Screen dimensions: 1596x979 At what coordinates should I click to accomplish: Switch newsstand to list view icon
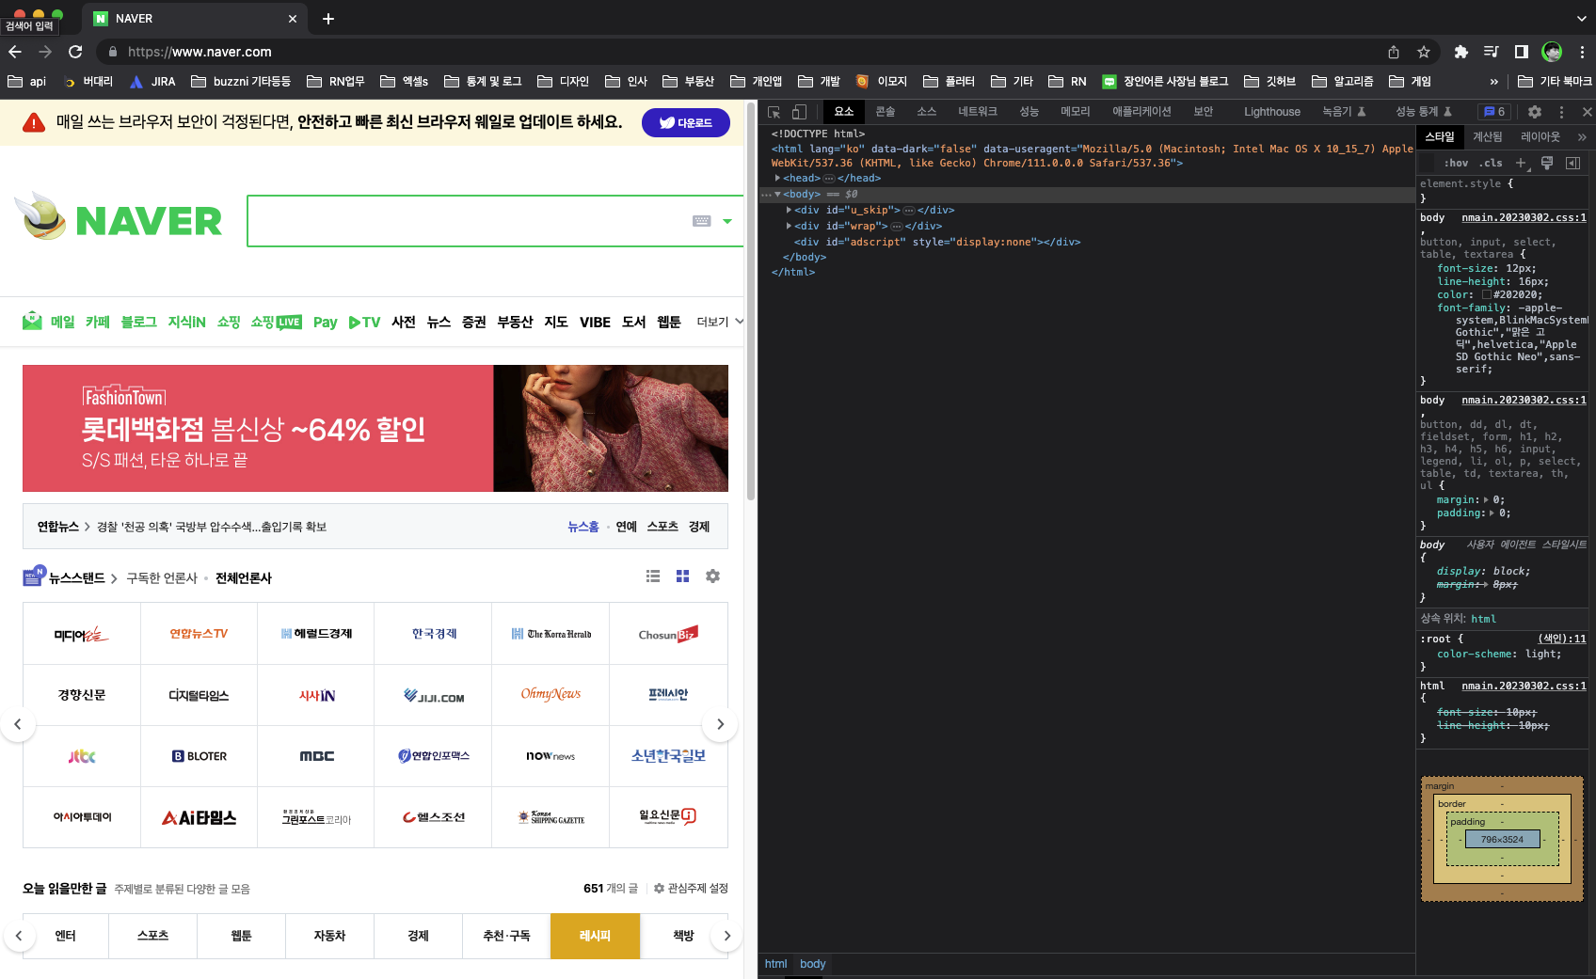(x=653, y=576)
